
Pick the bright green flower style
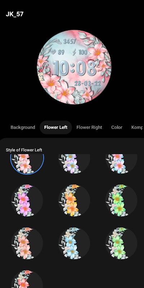(x=121, y=200)
